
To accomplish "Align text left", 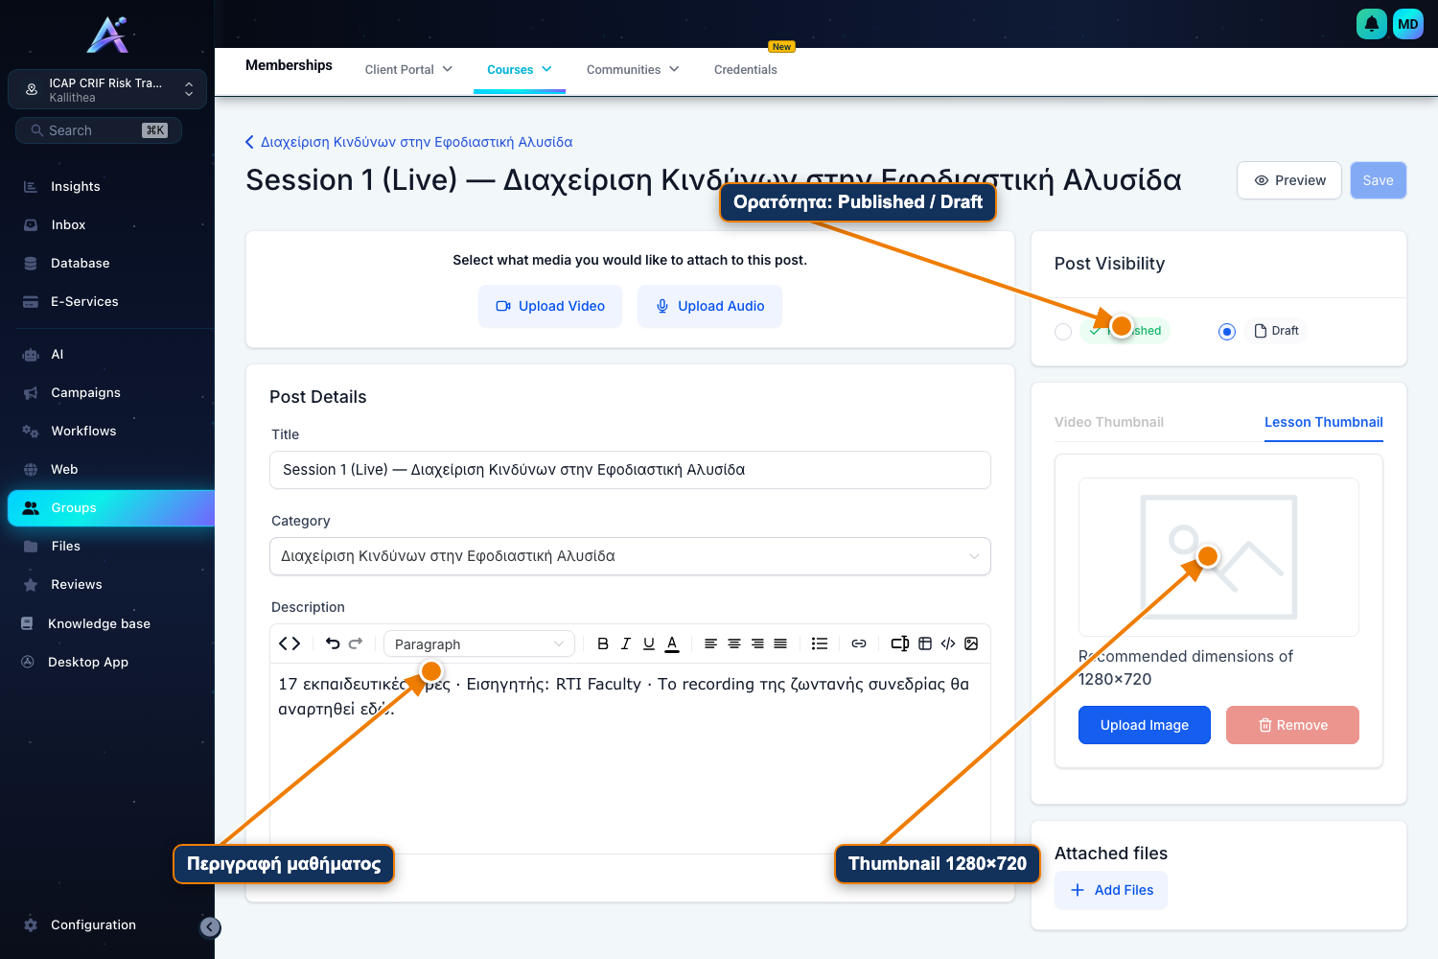I will (710, 643).
